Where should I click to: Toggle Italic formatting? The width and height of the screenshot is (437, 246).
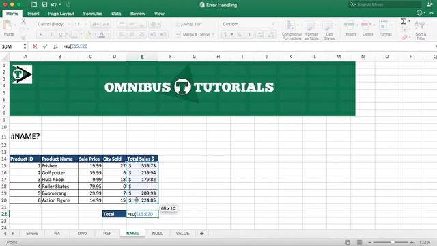(x=51, y=35)
